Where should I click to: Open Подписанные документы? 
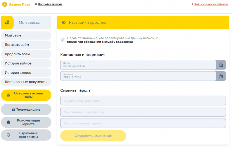(x=26, y=82)
